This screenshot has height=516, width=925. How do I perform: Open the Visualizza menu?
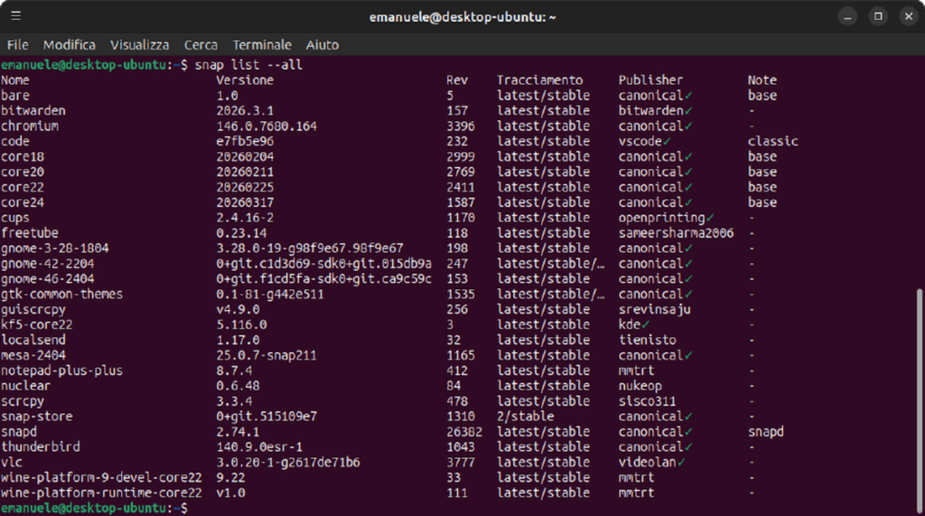coord(139,45)
